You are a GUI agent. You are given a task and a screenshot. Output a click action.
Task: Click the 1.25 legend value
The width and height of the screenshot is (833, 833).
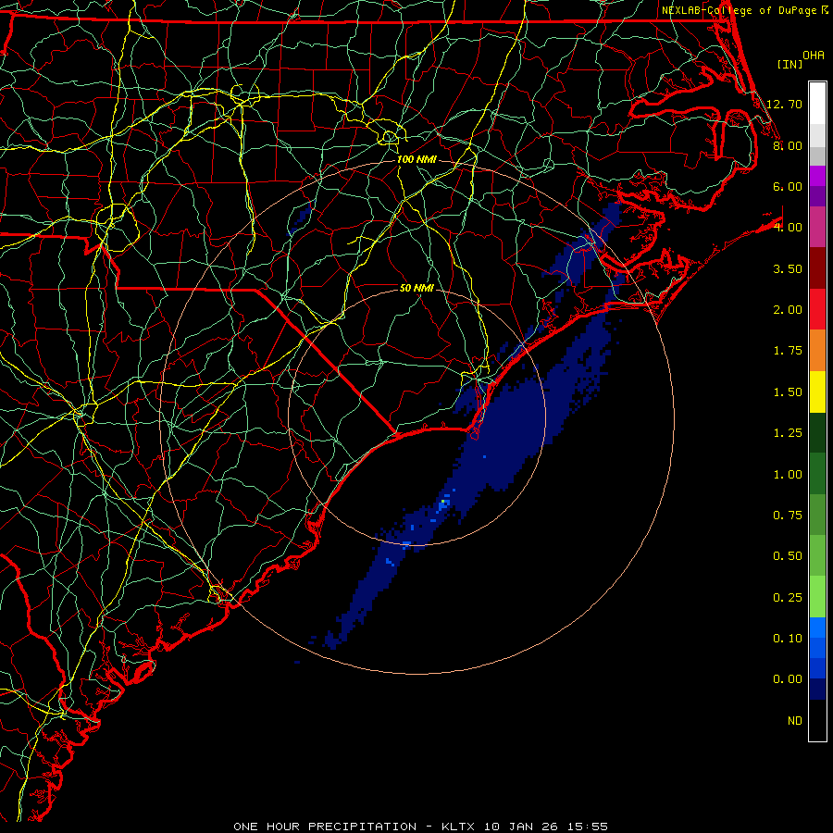point(788,433)
